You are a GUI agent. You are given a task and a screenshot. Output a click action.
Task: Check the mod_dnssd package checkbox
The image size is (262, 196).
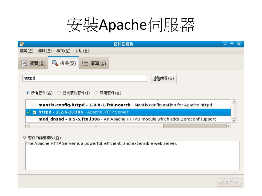click(35, 119)
